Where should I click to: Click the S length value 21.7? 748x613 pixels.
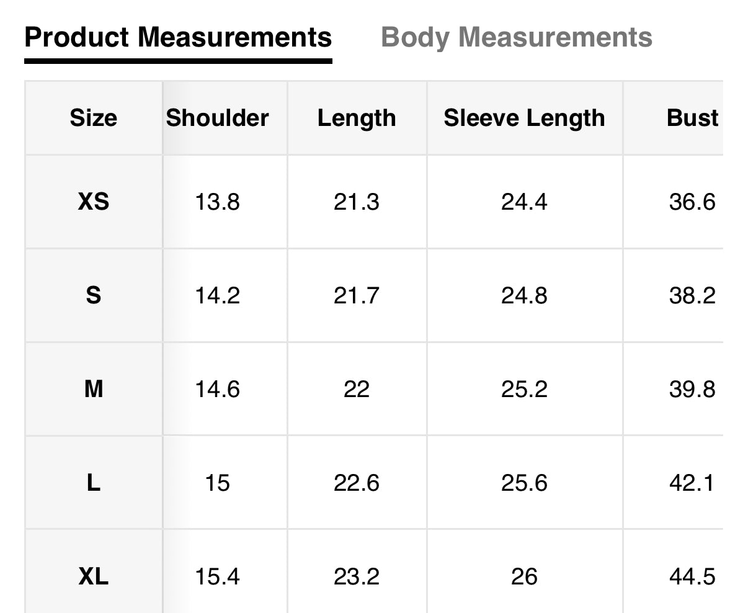[x=357, y=295]
